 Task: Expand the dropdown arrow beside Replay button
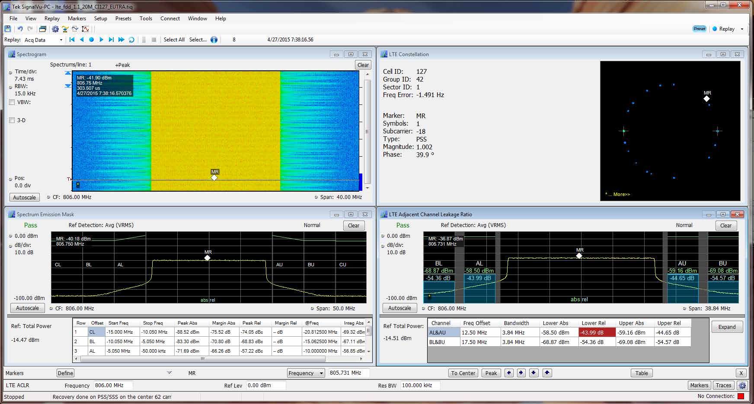point(742,29)
